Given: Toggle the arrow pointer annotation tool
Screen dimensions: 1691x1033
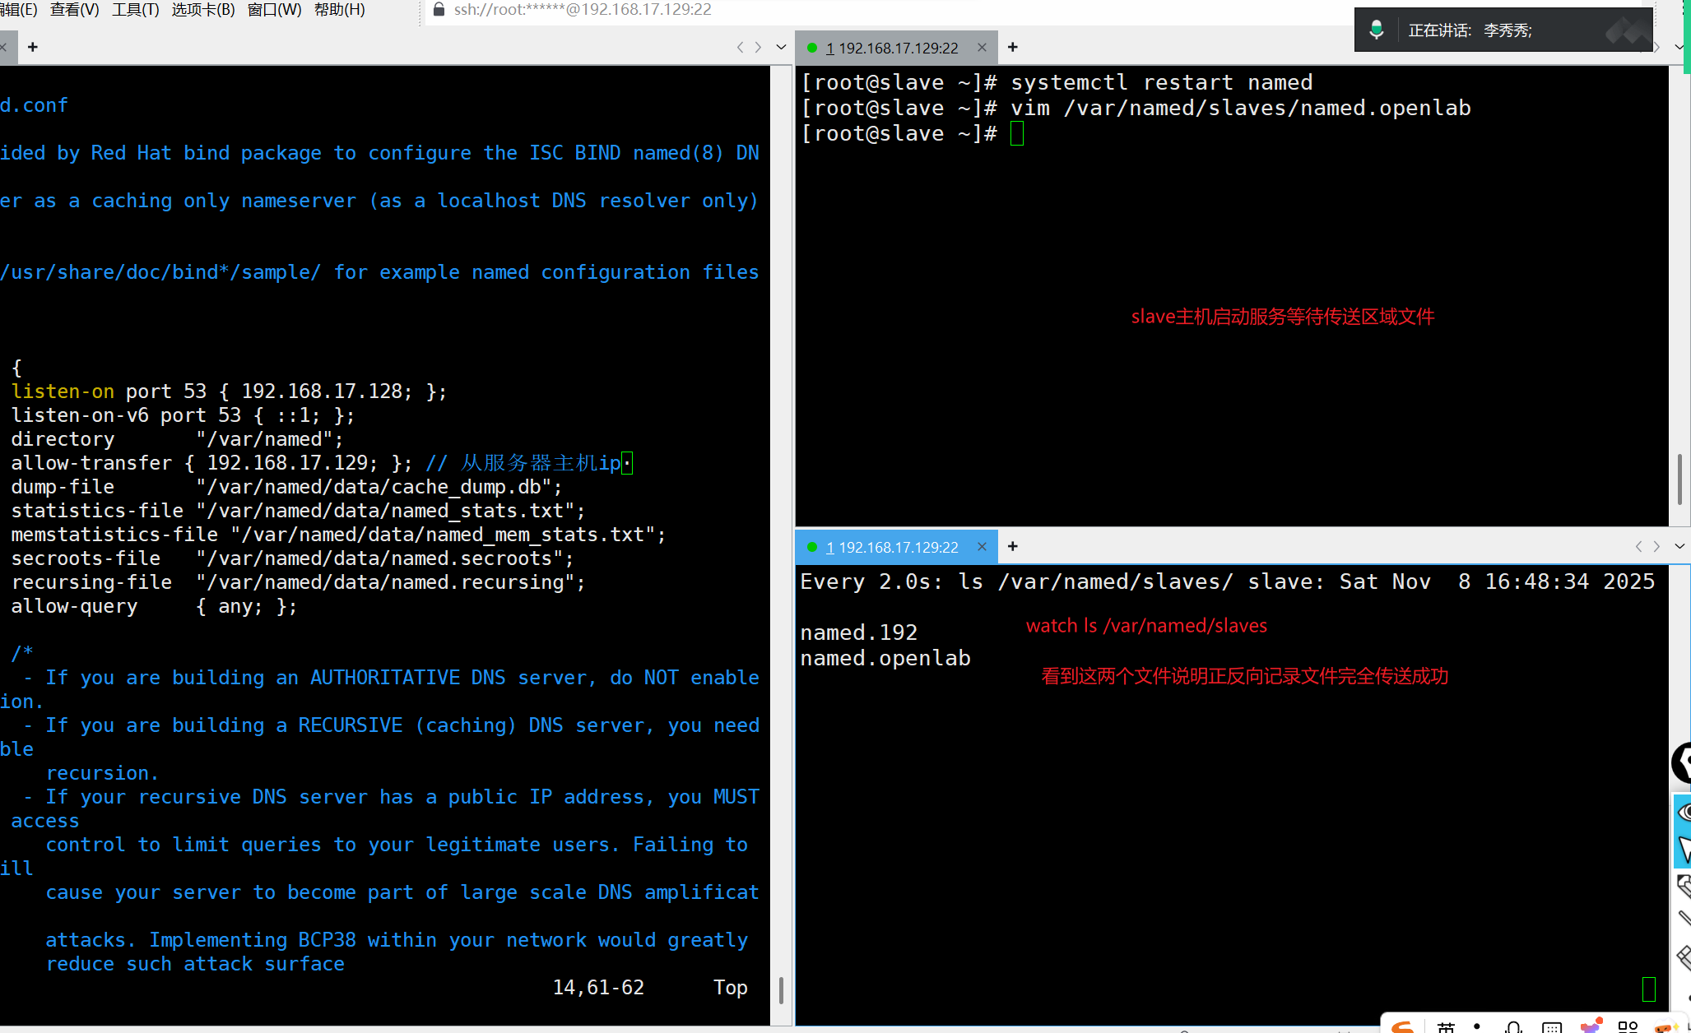Looking at the screenshot, I should [x=1684, y=849].
